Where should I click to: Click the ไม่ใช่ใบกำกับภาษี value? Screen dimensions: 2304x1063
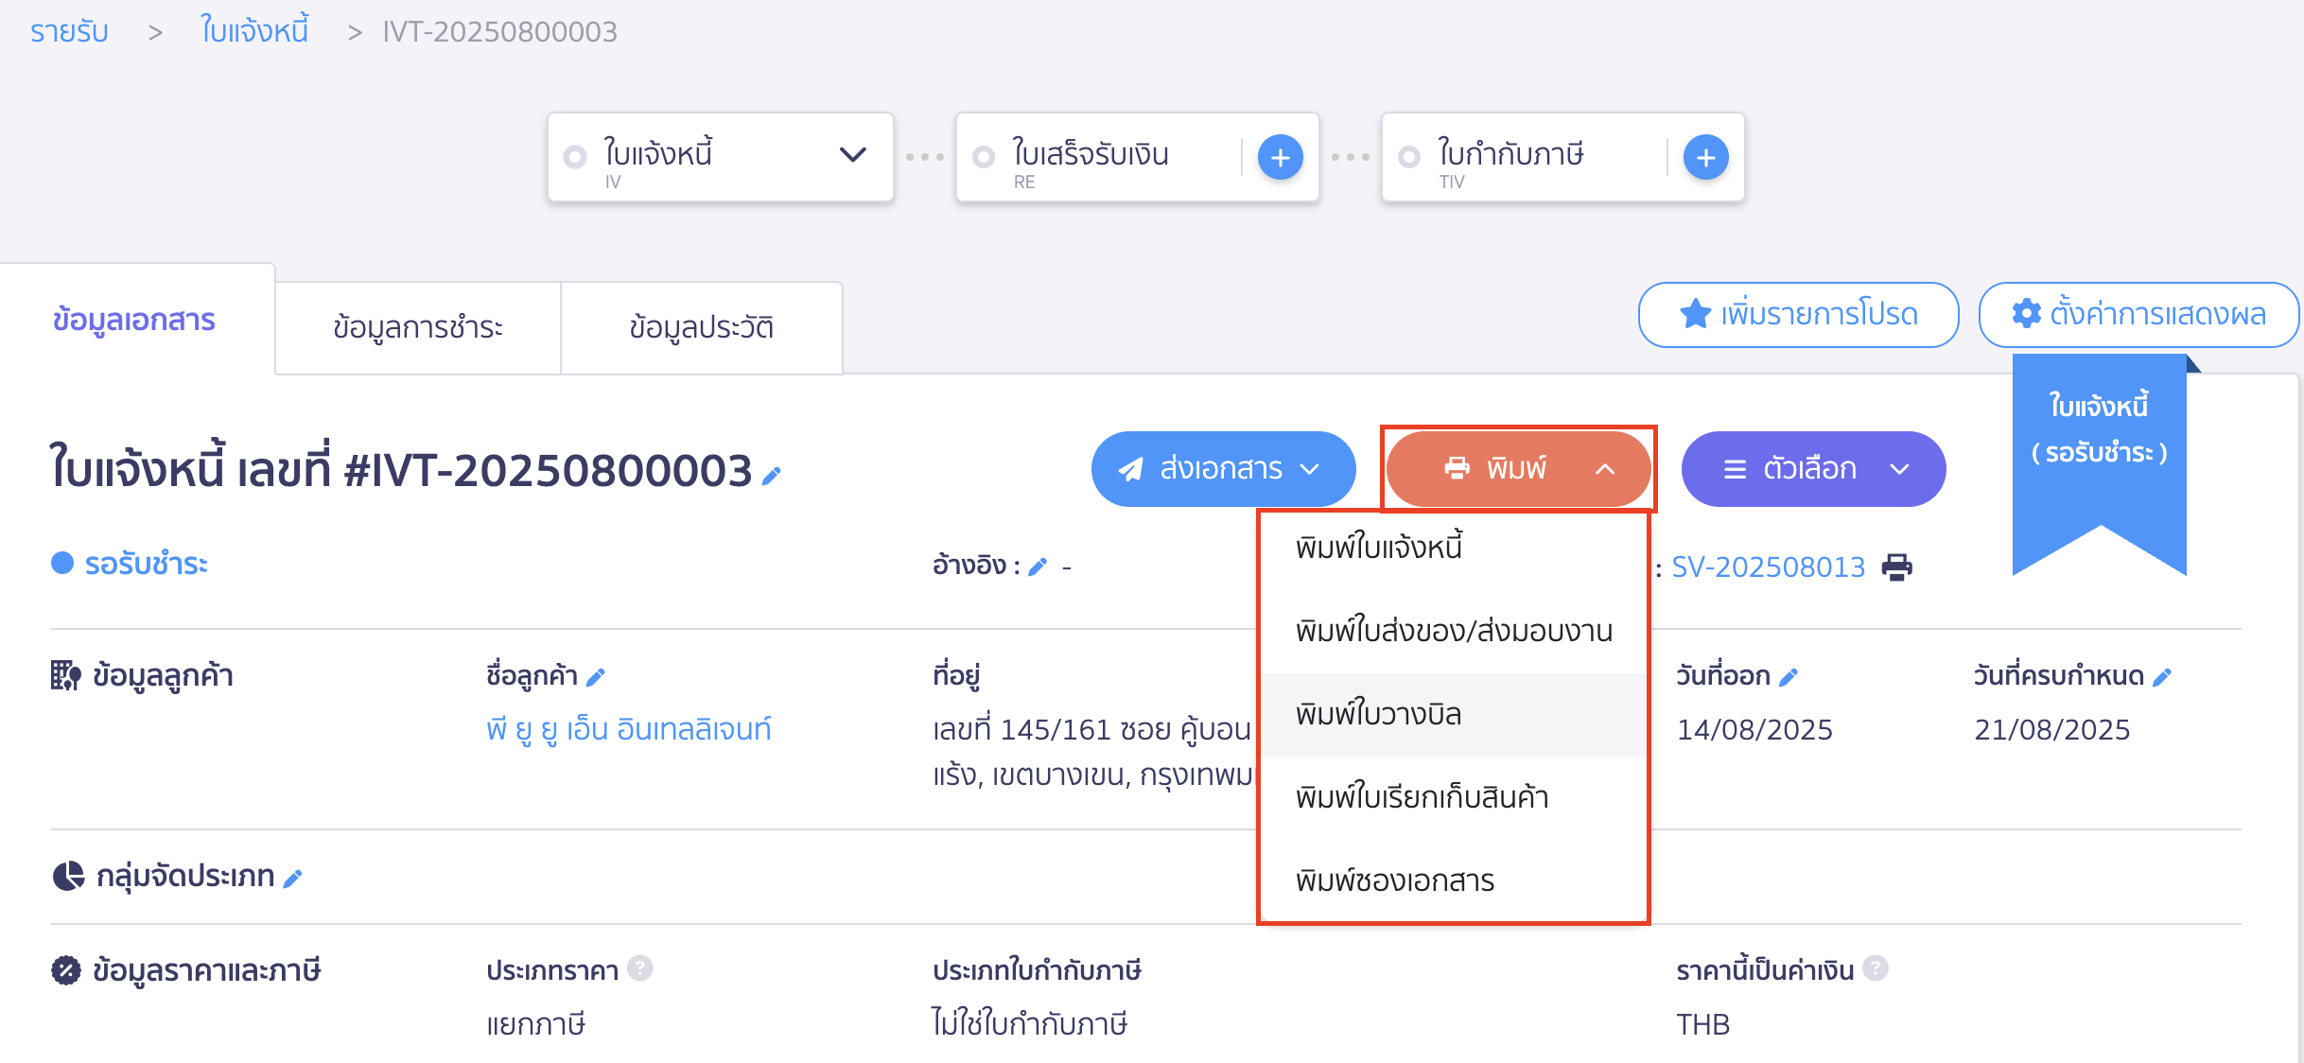[1030, 1025]
